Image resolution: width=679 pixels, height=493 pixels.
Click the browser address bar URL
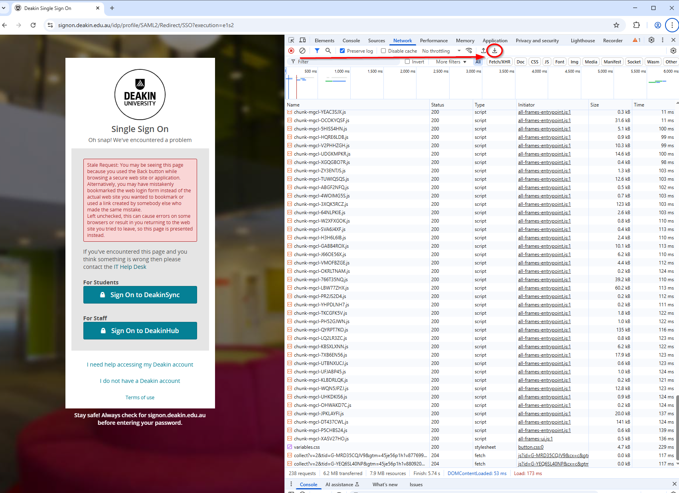[x=146, y=25]
